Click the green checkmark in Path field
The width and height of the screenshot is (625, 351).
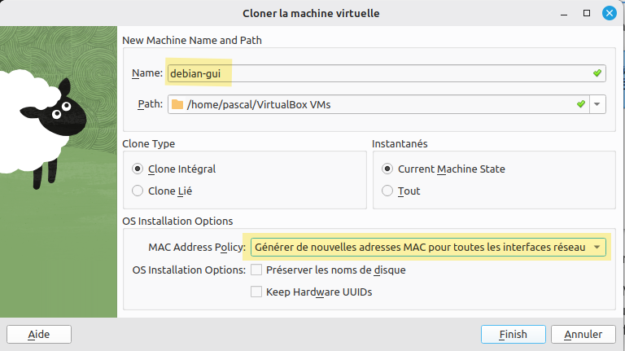(x=581, y=104)
